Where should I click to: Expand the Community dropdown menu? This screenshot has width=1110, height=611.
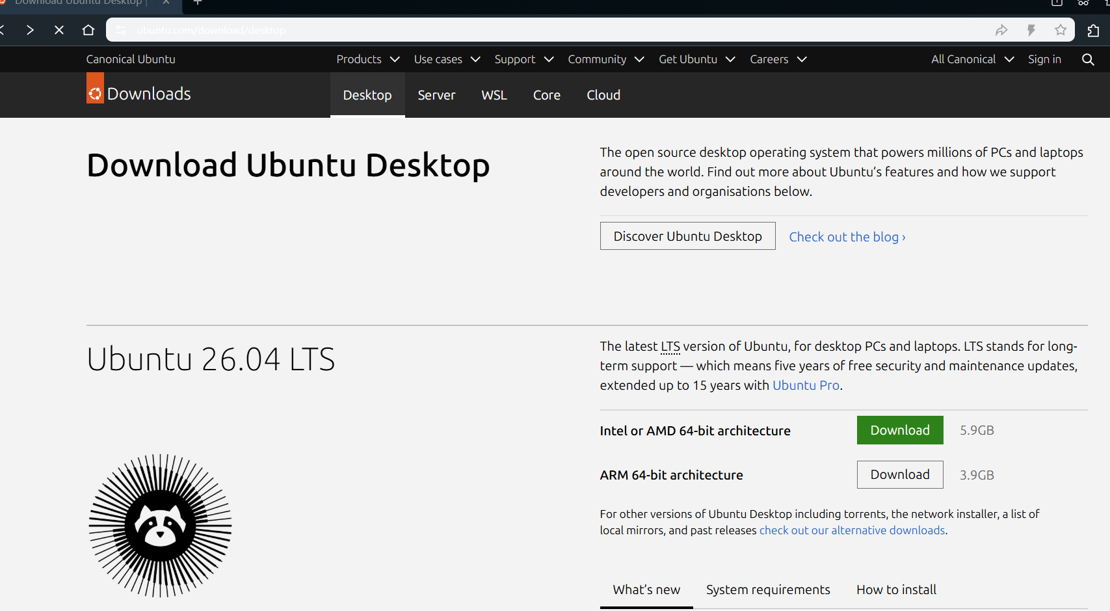[606, 59]
